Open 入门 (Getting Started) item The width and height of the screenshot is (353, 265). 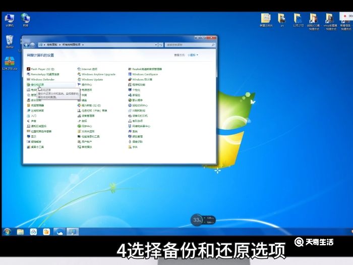pyautogui.click(x=31, y=116)
